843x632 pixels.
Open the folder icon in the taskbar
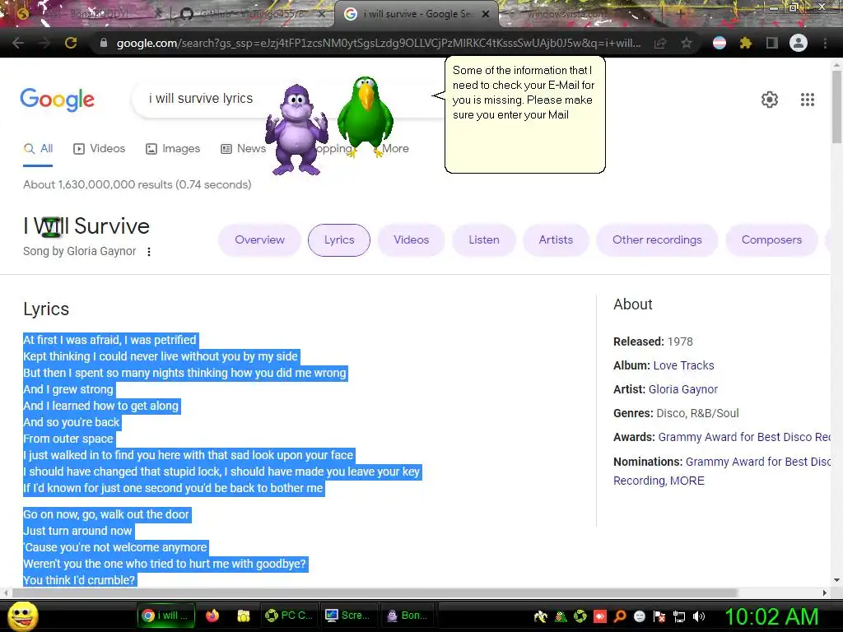point(243,616)
